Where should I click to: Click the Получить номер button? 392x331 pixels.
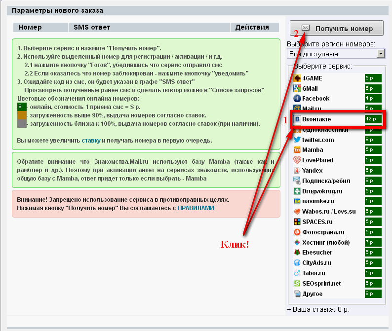click(337, 28)
